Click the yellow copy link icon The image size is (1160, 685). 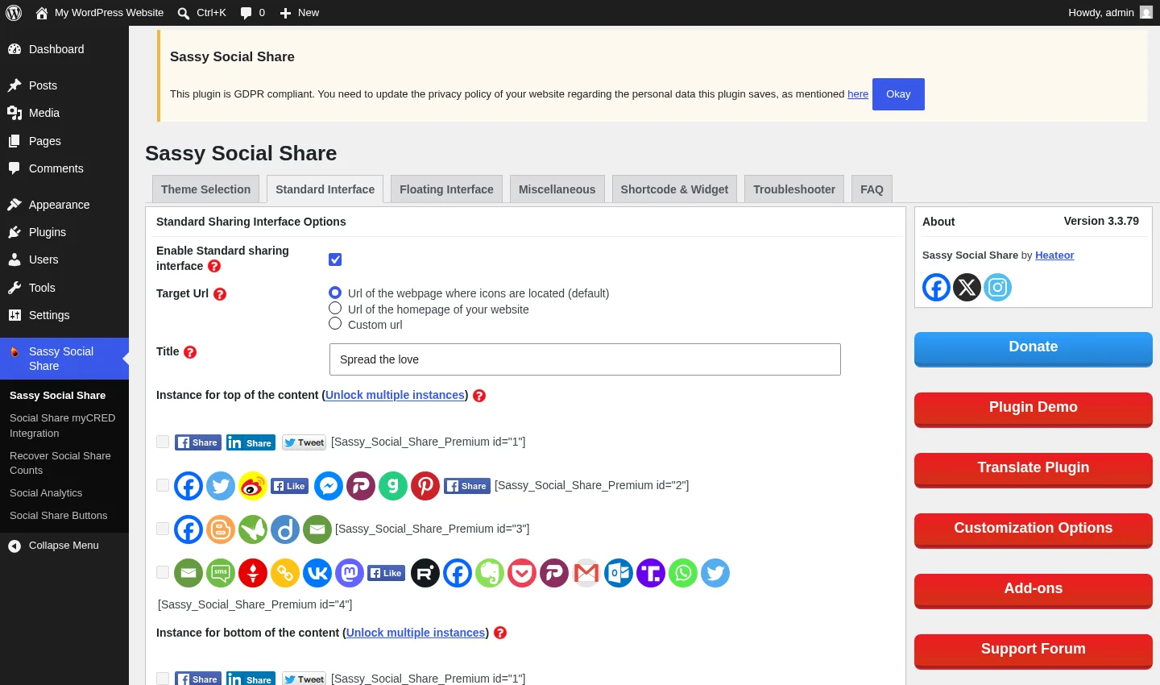point(285,573)
